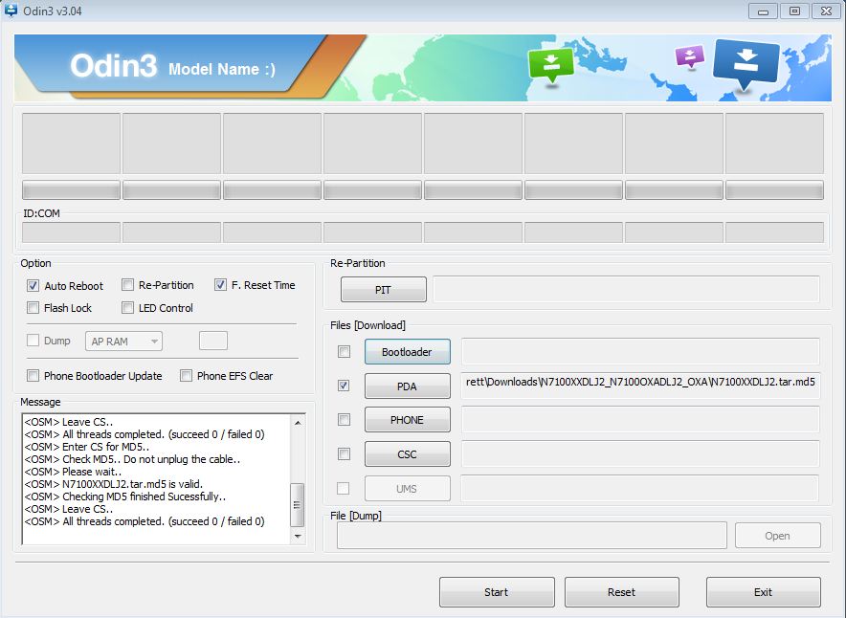Browse for a PDA firmware file
This screenshot has height=618, width=846.
[407, 386]
